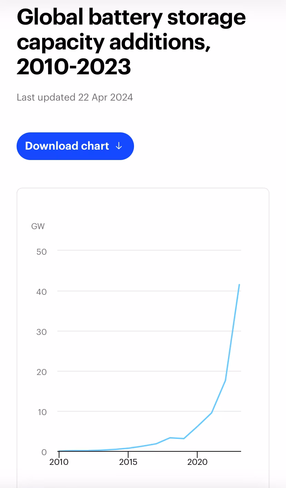Click the 30 label on the y-axis

point(41,332)
